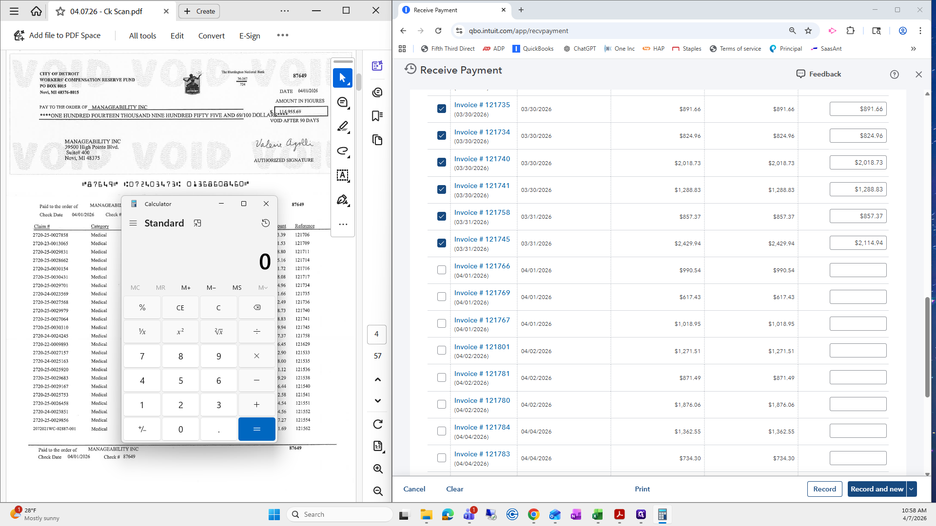Select the add text box tool
The width and height of the screenshot is (936, 526).
[x=343, y=175]
